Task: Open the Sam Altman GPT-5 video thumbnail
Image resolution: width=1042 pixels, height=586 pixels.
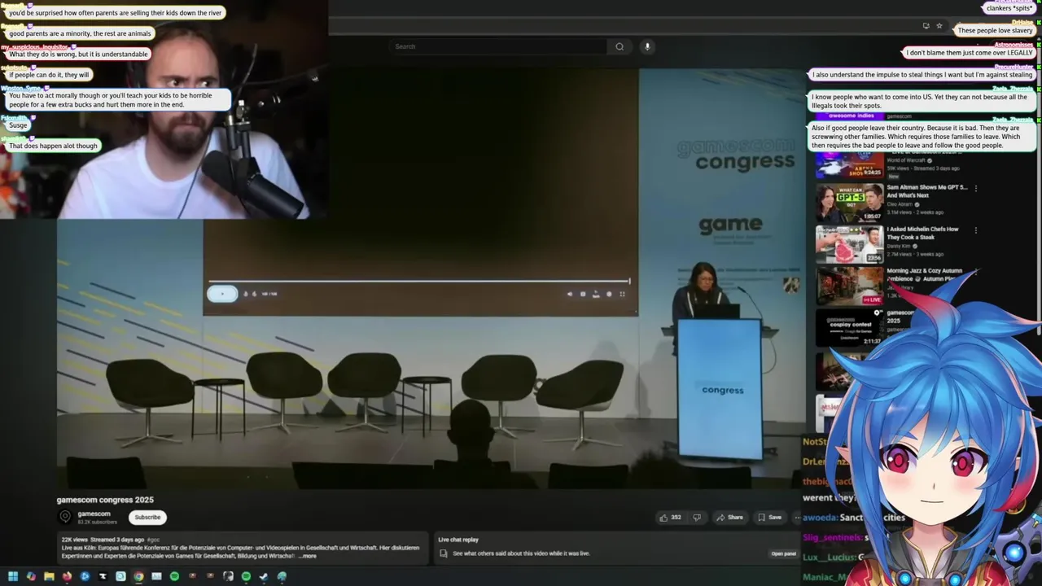Action: point(849,203)
